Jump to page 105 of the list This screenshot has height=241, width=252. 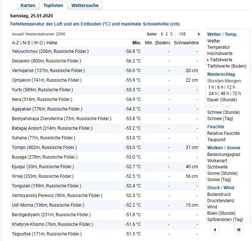(182, 34)
